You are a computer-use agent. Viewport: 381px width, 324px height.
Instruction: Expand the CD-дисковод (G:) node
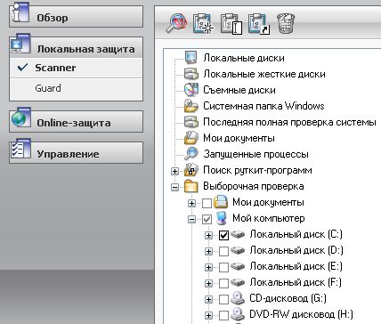[208, 299]
